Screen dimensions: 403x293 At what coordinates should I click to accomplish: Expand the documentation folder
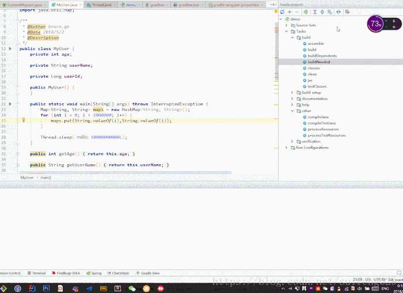(x=292, y=98)
